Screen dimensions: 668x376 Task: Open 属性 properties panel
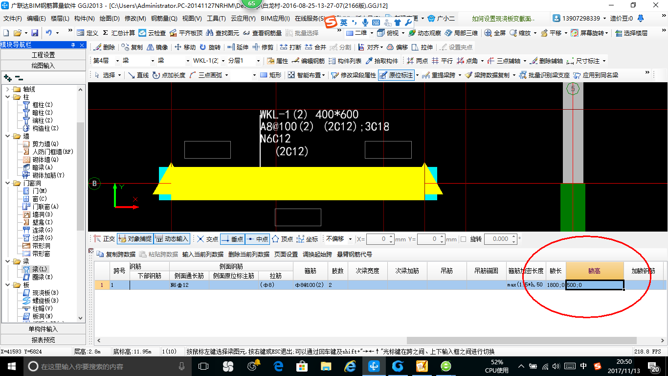[278, 61]
